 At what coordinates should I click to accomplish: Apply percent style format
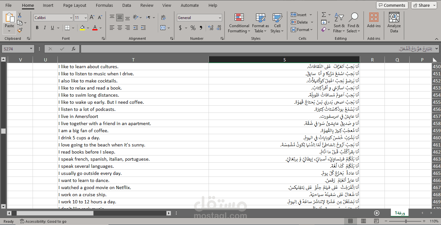point(193,28)
